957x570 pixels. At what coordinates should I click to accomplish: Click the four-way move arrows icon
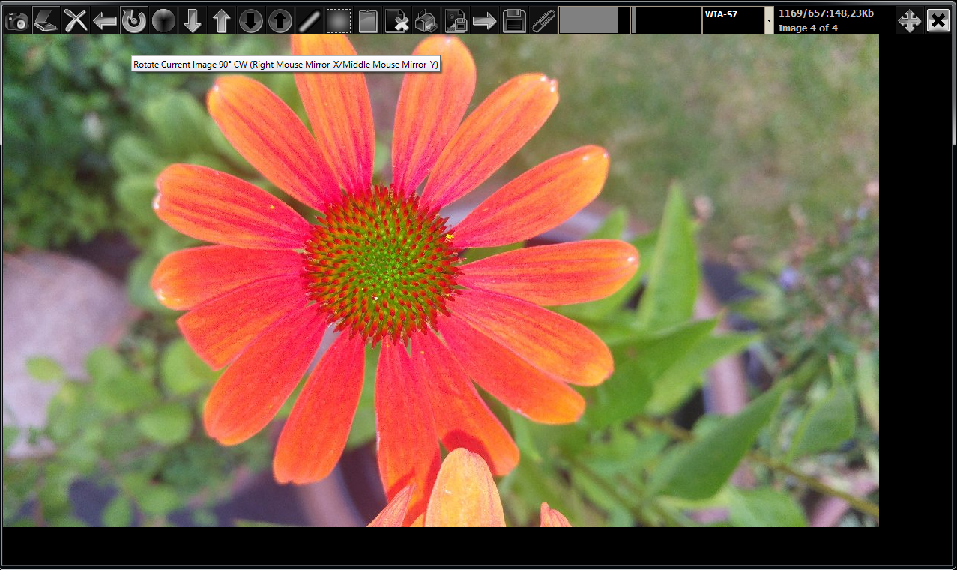[909, 21]
